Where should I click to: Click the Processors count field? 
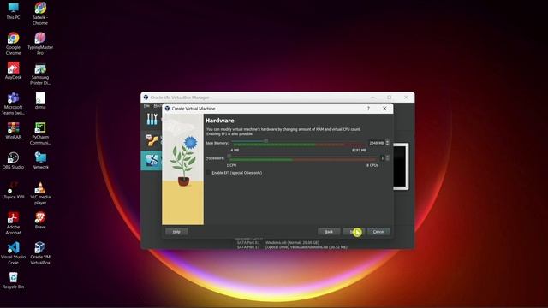[x=382, y=158]
